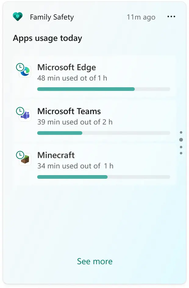Click the clock badge on Edge icon
Screen dimensions: 189x288
[x=20, y=67]
